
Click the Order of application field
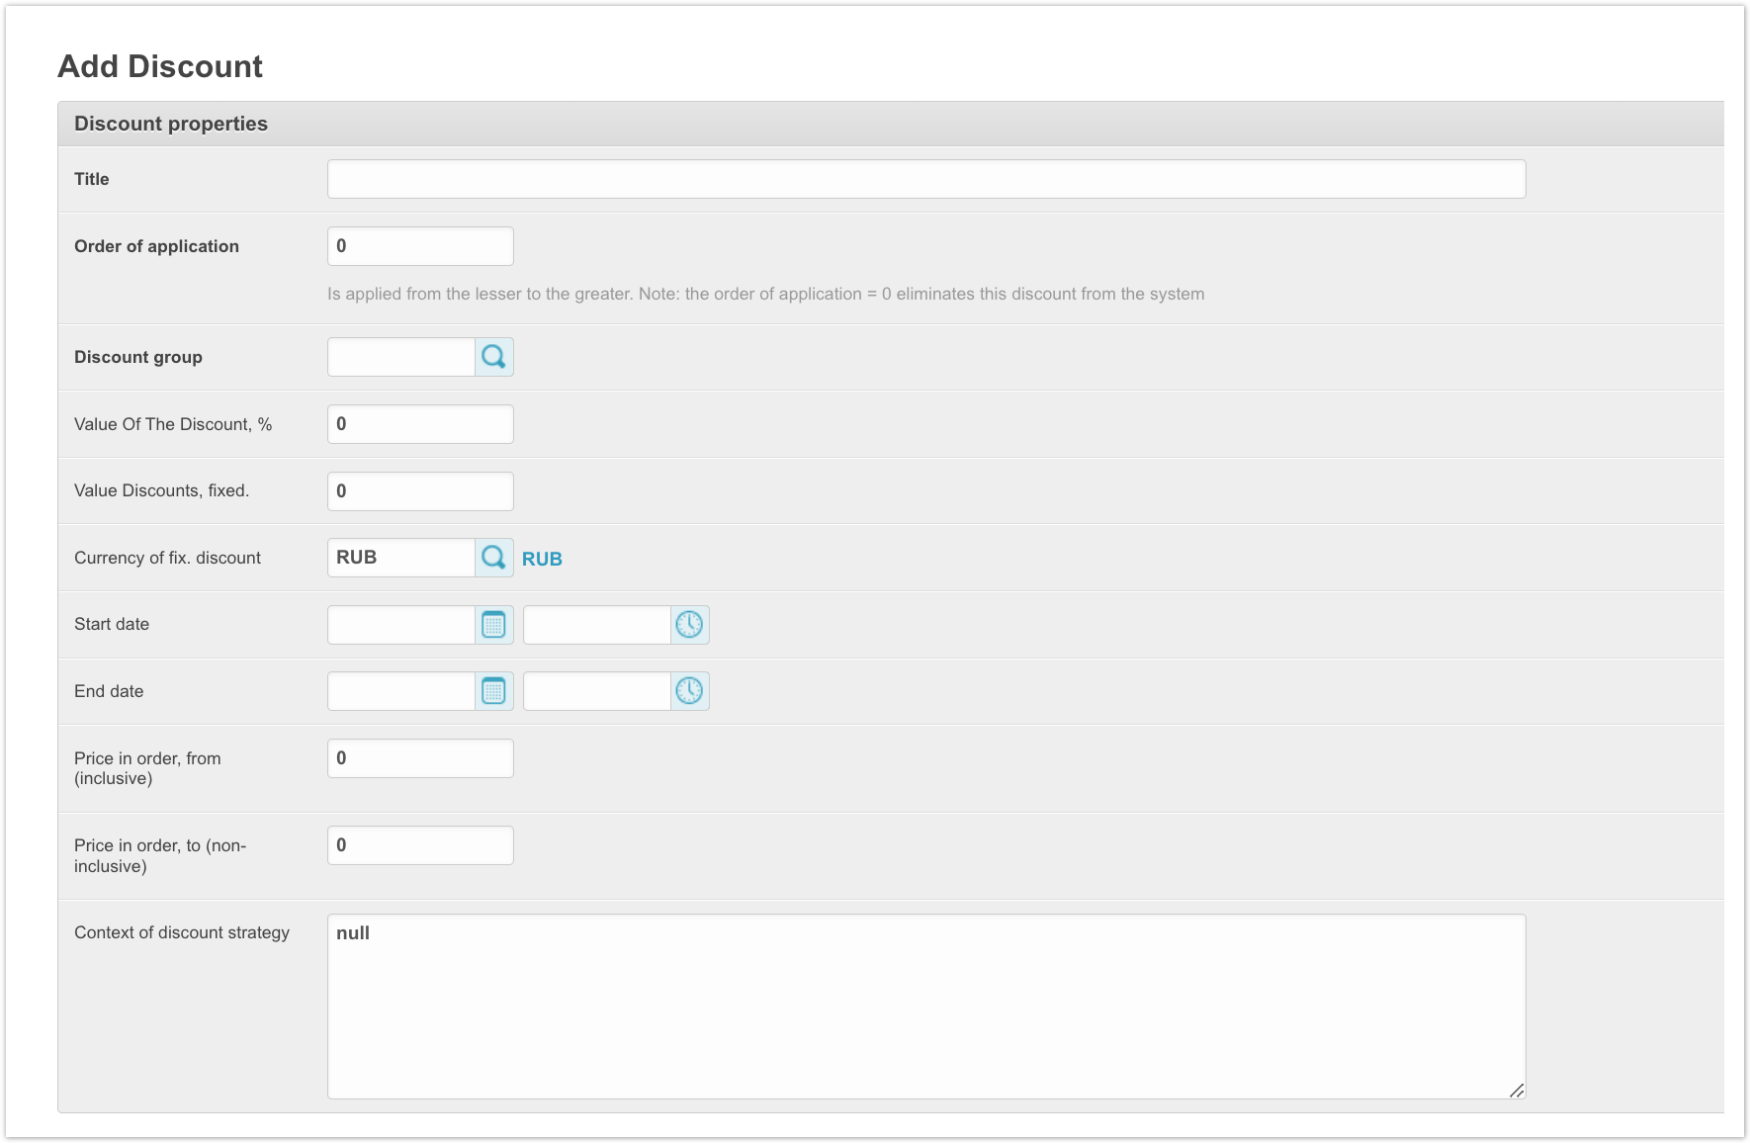(x=420, y=246)
